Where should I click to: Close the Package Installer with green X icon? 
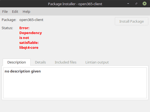pos(145,4)
